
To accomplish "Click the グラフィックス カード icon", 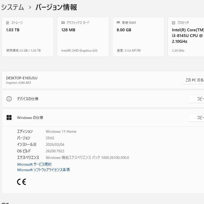I will 63,23.
